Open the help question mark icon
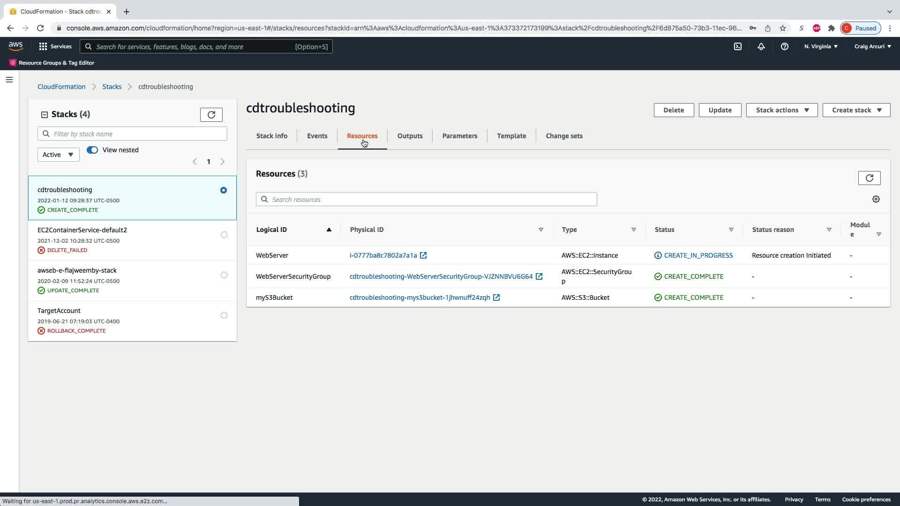The width and height of the screenshot is (900, 506). click(784, 46)
